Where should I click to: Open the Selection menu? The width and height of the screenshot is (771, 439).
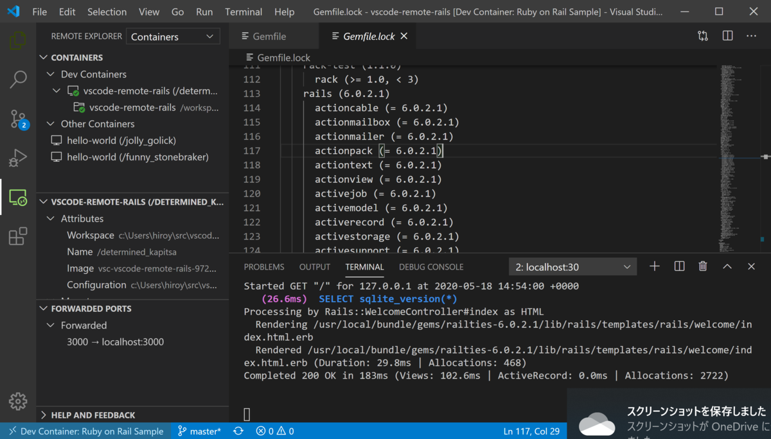point(107,12)
